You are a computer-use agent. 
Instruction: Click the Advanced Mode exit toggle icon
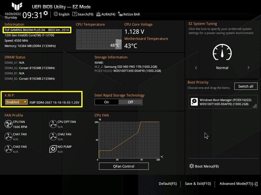(x=255, y=184)
